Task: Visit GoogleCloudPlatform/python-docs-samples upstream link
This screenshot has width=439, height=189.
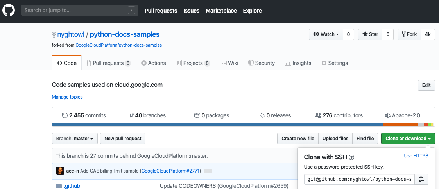Action: pyautogui.click(x=118, y=45)
